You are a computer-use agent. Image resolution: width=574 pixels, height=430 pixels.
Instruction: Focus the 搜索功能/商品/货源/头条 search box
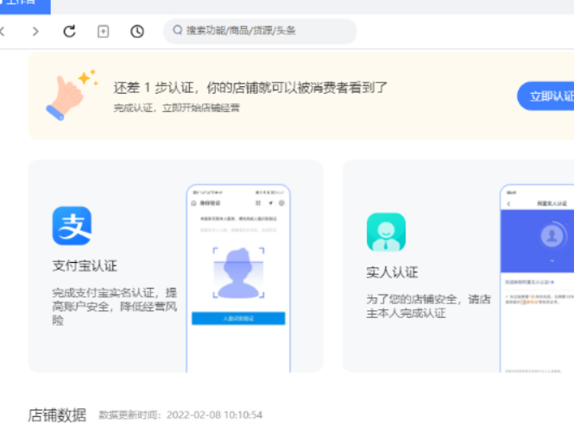[260, 31]
